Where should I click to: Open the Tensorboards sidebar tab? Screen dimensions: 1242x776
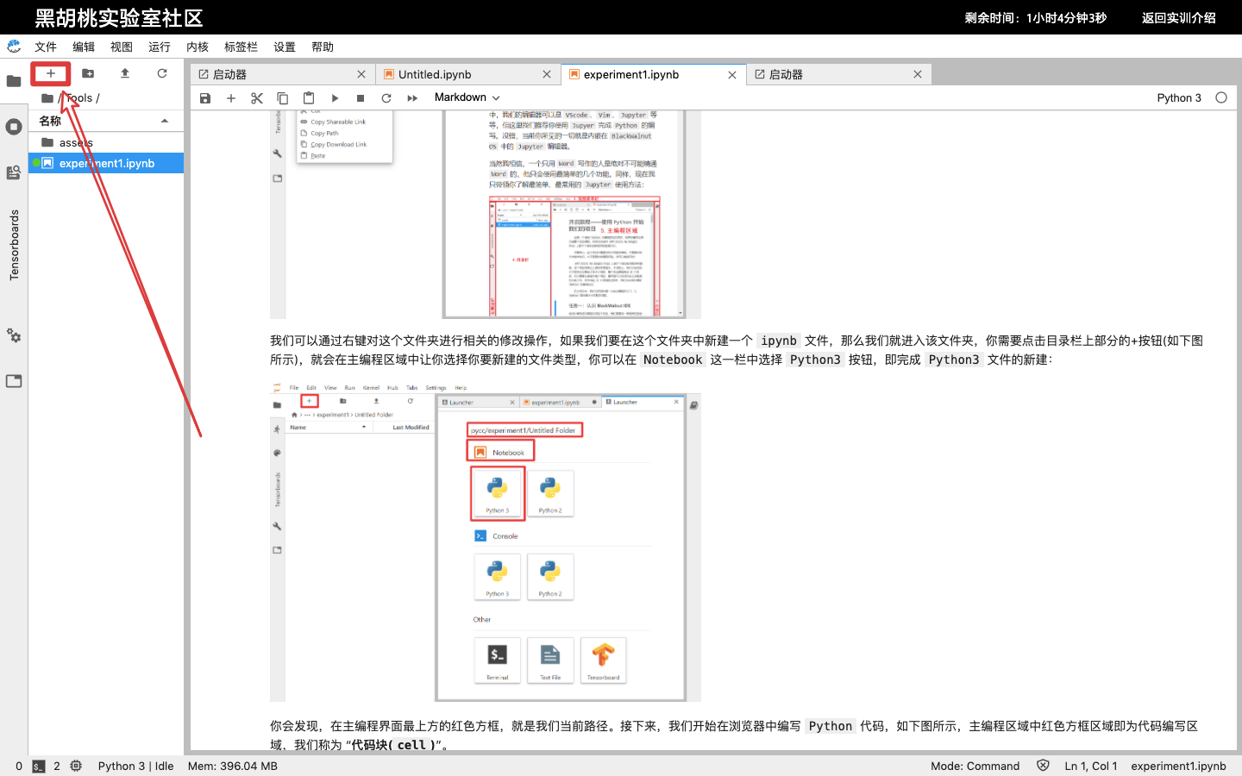[x=14, y=245]
